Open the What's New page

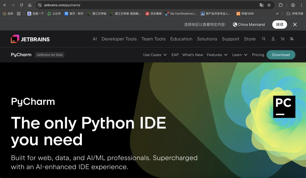[193, 55]
